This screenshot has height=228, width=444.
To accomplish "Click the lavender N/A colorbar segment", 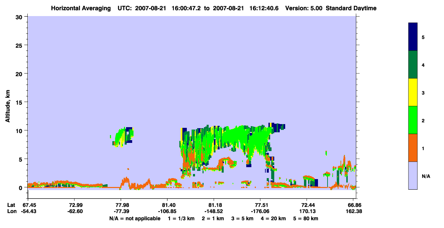I will (413, 175).
